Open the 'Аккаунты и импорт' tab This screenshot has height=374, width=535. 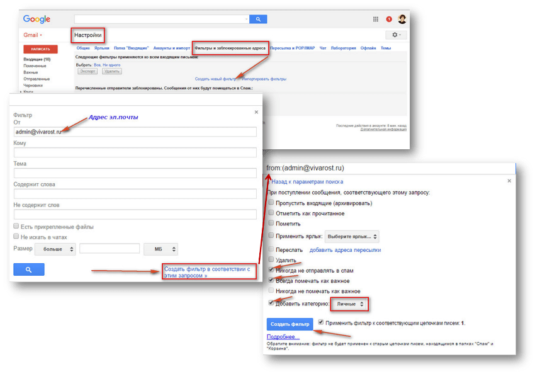tap(172, 48)
